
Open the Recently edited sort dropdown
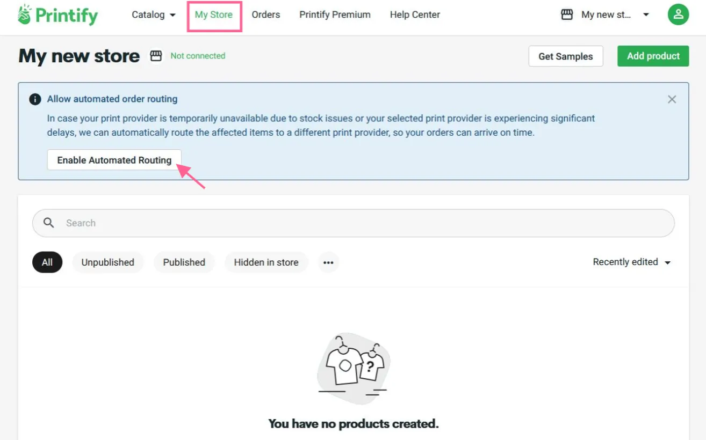[x=632, y=262]
